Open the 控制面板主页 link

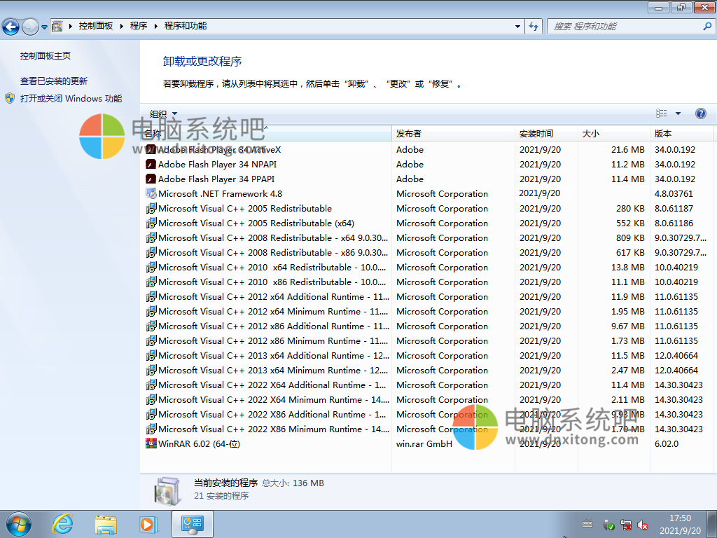pos(46,56)
